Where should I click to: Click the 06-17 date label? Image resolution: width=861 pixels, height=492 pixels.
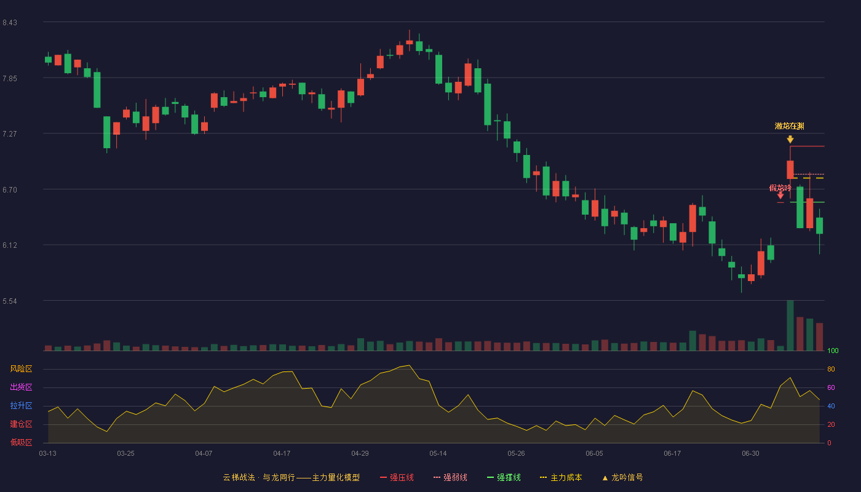[672, 453]
